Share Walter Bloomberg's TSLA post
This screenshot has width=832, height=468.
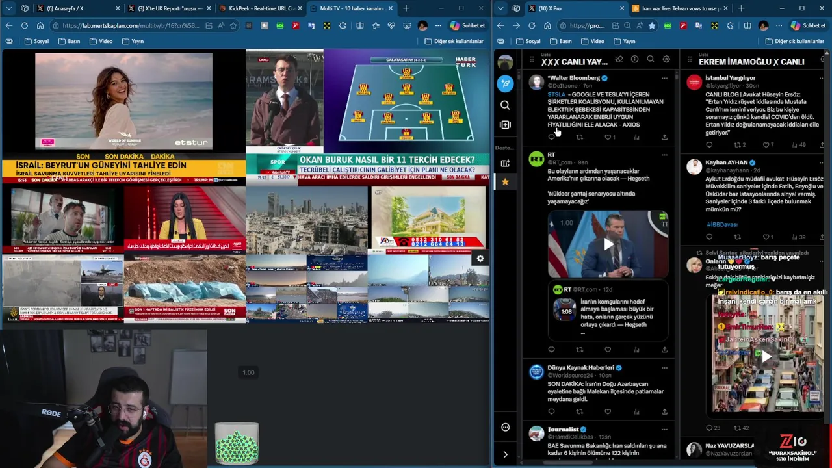(x=664, y=137)
